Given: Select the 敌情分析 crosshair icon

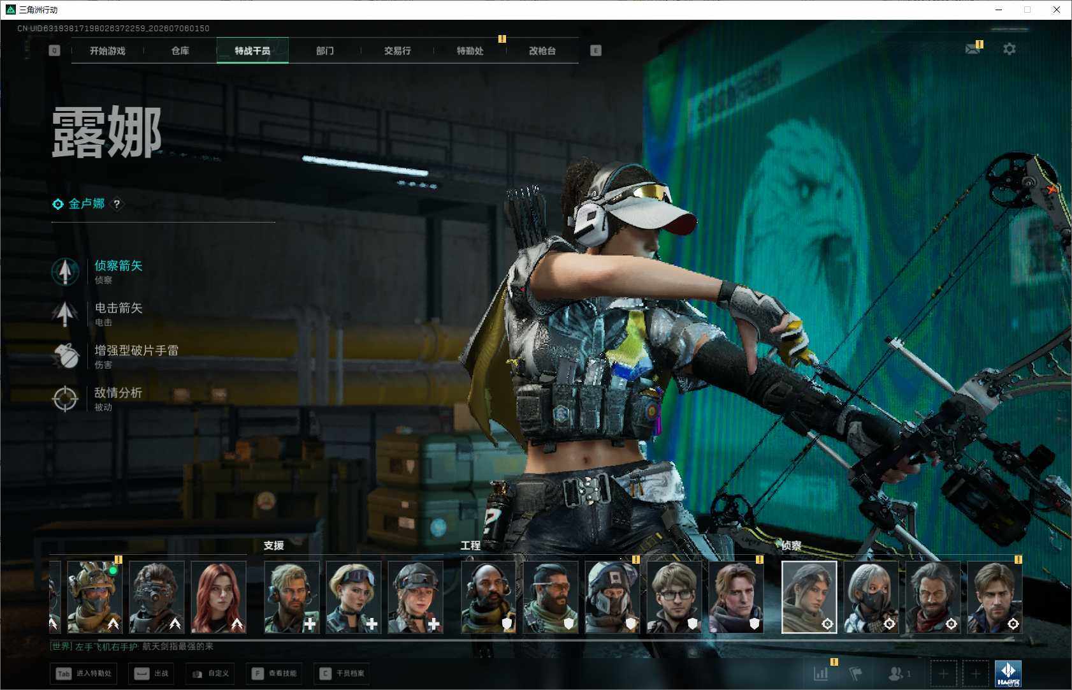Looking at the screenshot, I should point(65,399).
